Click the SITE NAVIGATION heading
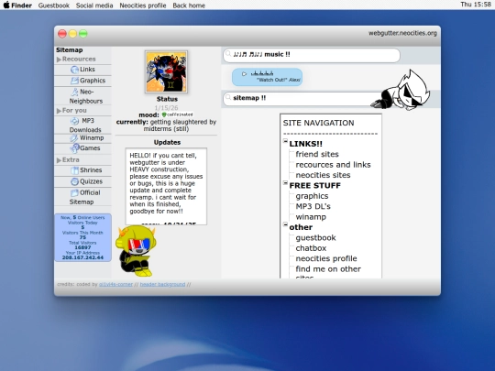The image size is (495, 371). click(x=318, y=123)
